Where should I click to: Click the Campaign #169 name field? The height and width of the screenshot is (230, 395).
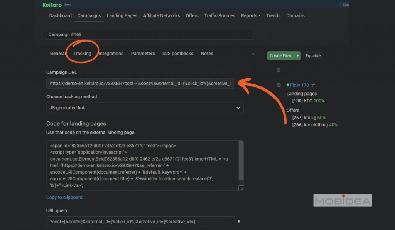pos(149,34)
